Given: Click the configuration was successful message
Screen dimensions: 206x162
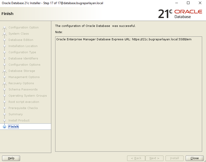Looking at the screenshot, I should coord(95,26).
